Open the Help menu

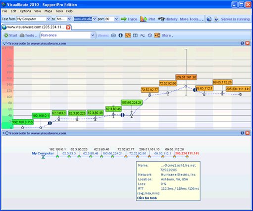pos(69,11)
